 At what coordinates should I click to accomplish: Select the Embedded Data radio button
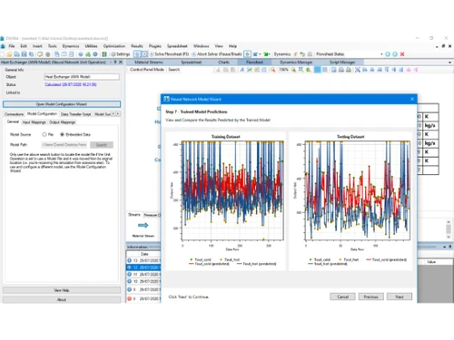coord(62,134)
